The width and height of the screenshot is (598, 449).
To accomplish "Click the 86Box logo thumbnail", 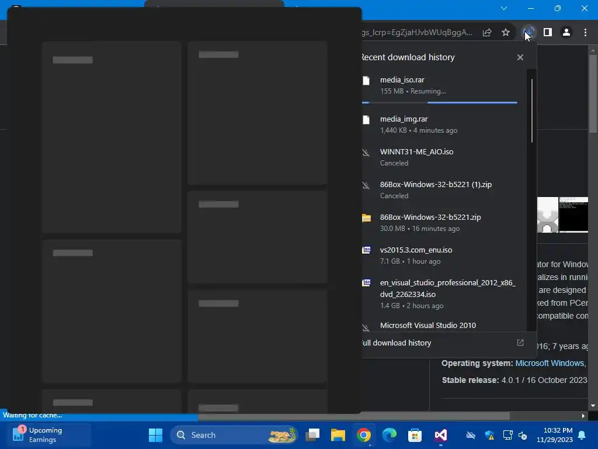I will coord(548,215).
